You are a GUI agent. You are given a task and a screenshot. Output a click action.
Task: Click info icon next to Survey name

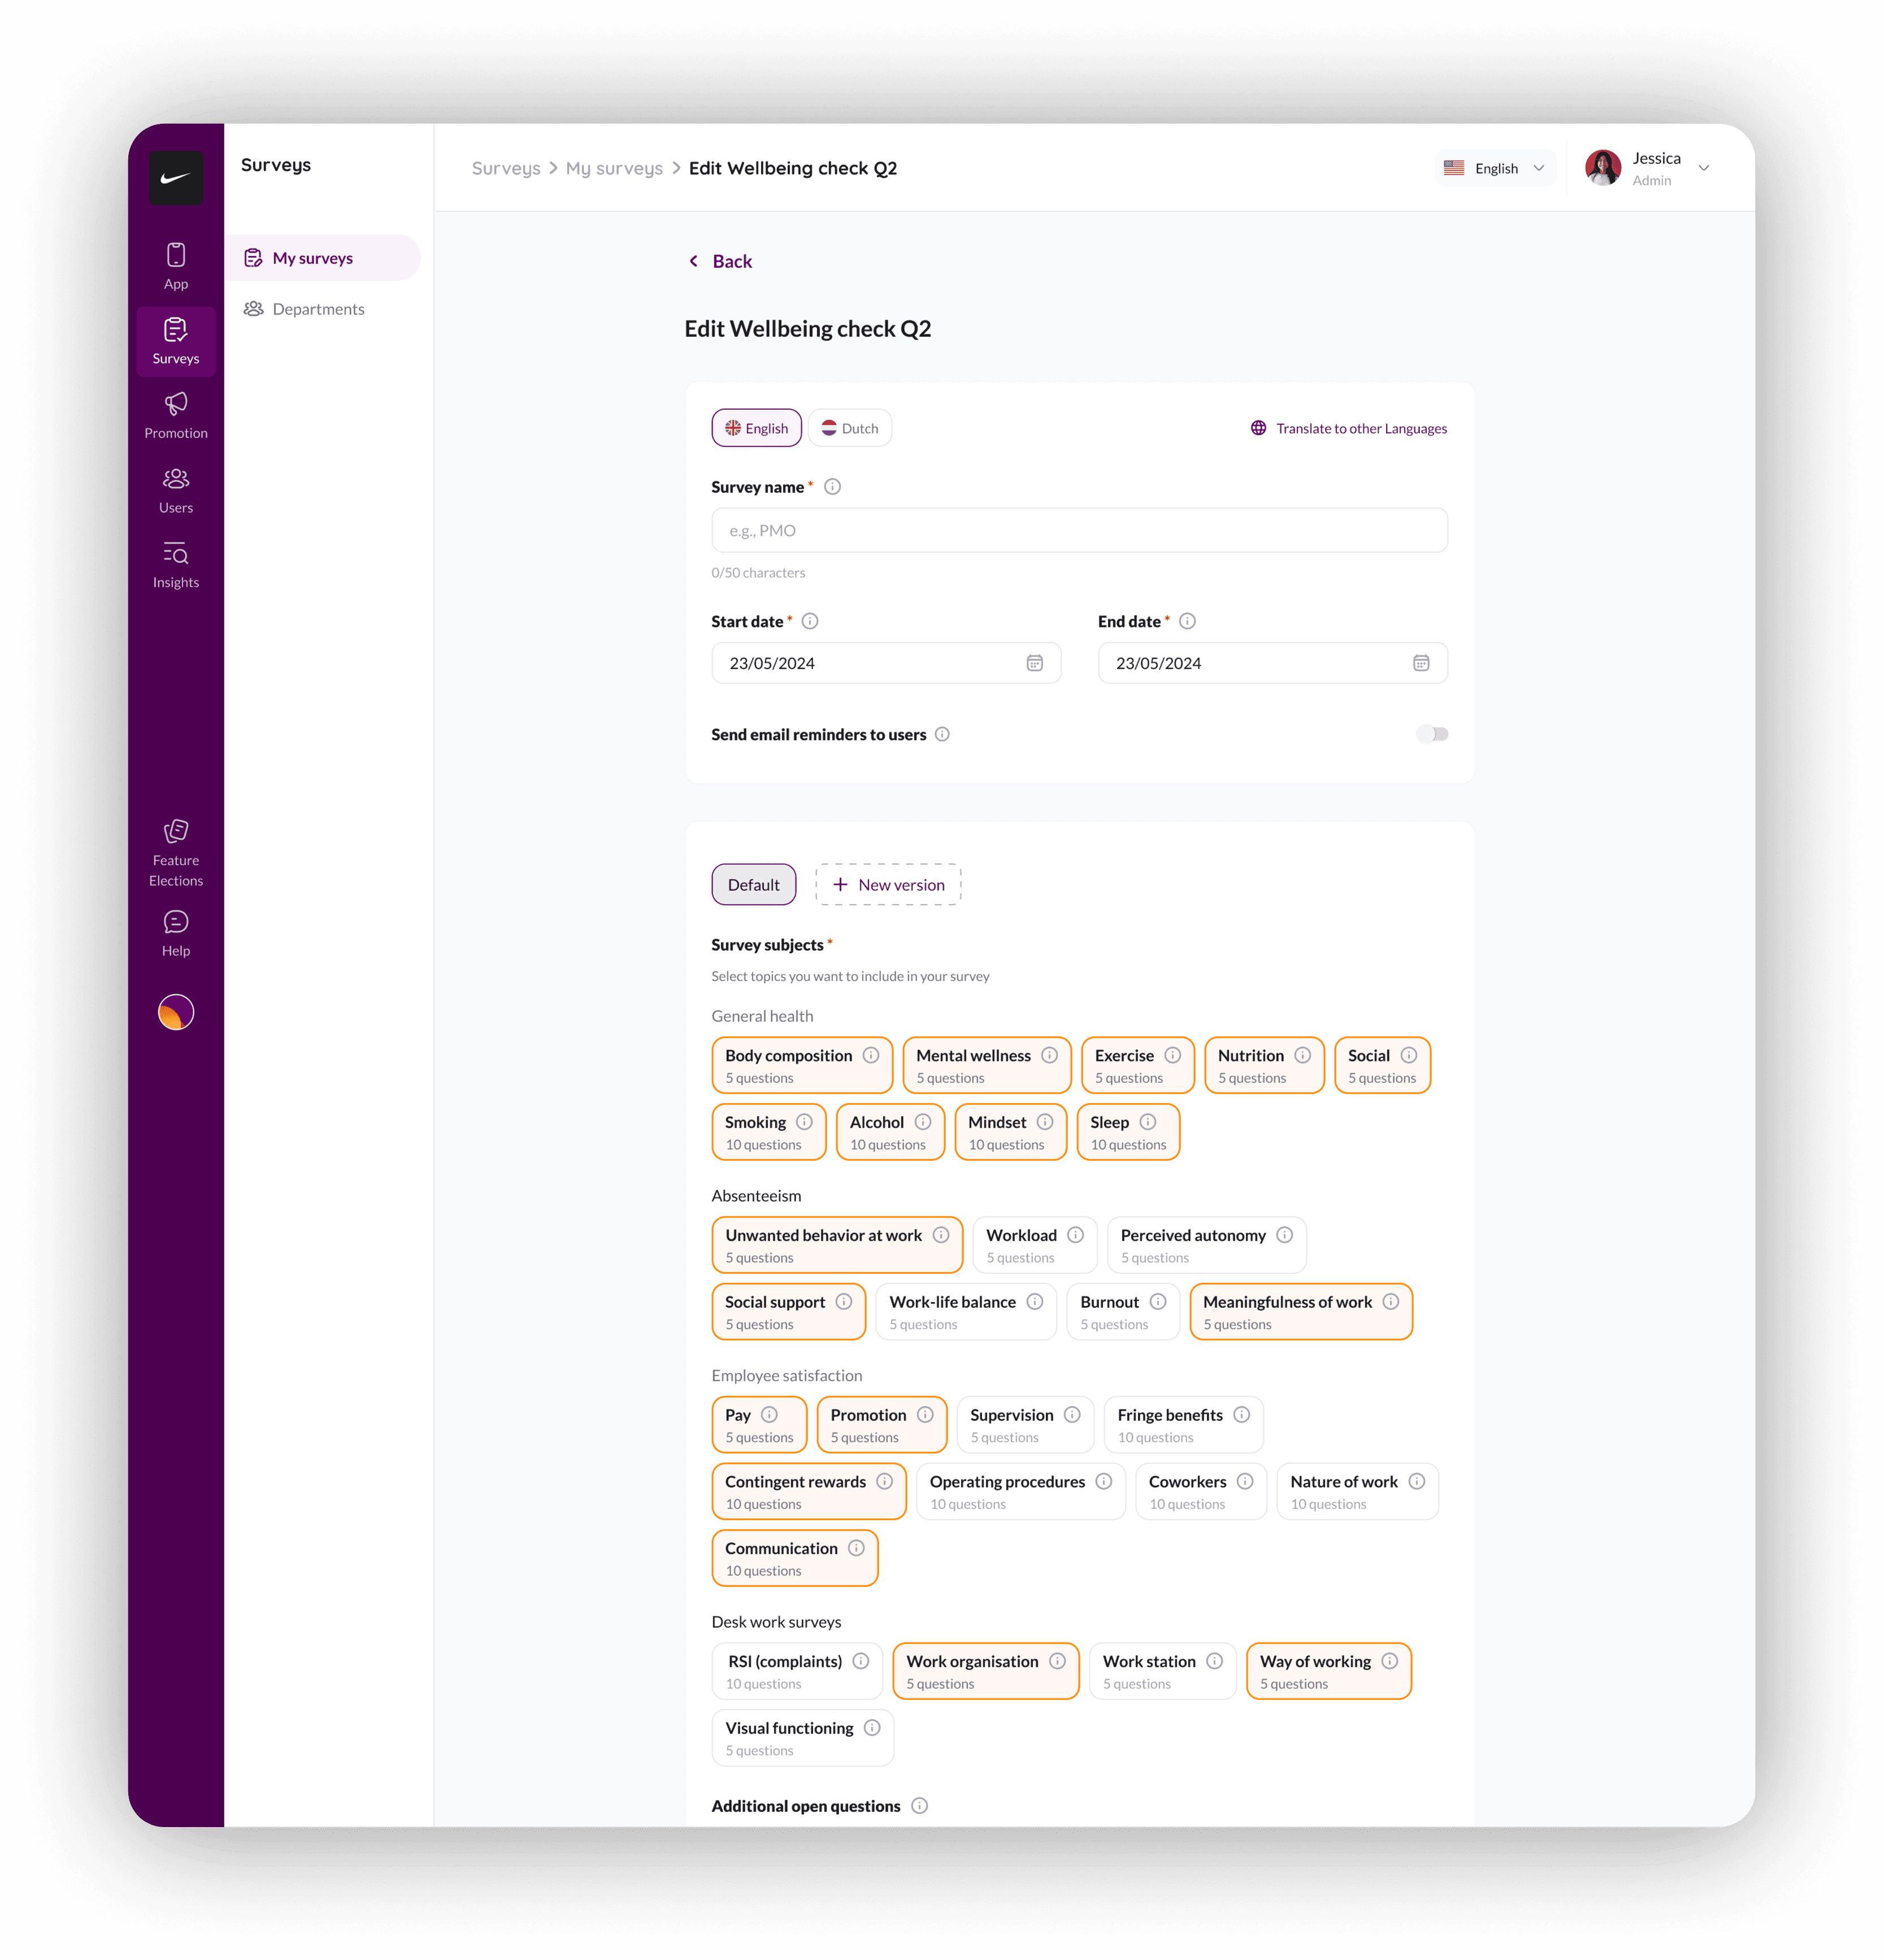coord(832,487)
